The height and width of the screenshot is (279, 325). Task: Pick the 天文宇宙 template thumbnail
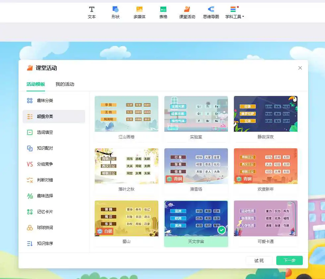coord(196,218)
